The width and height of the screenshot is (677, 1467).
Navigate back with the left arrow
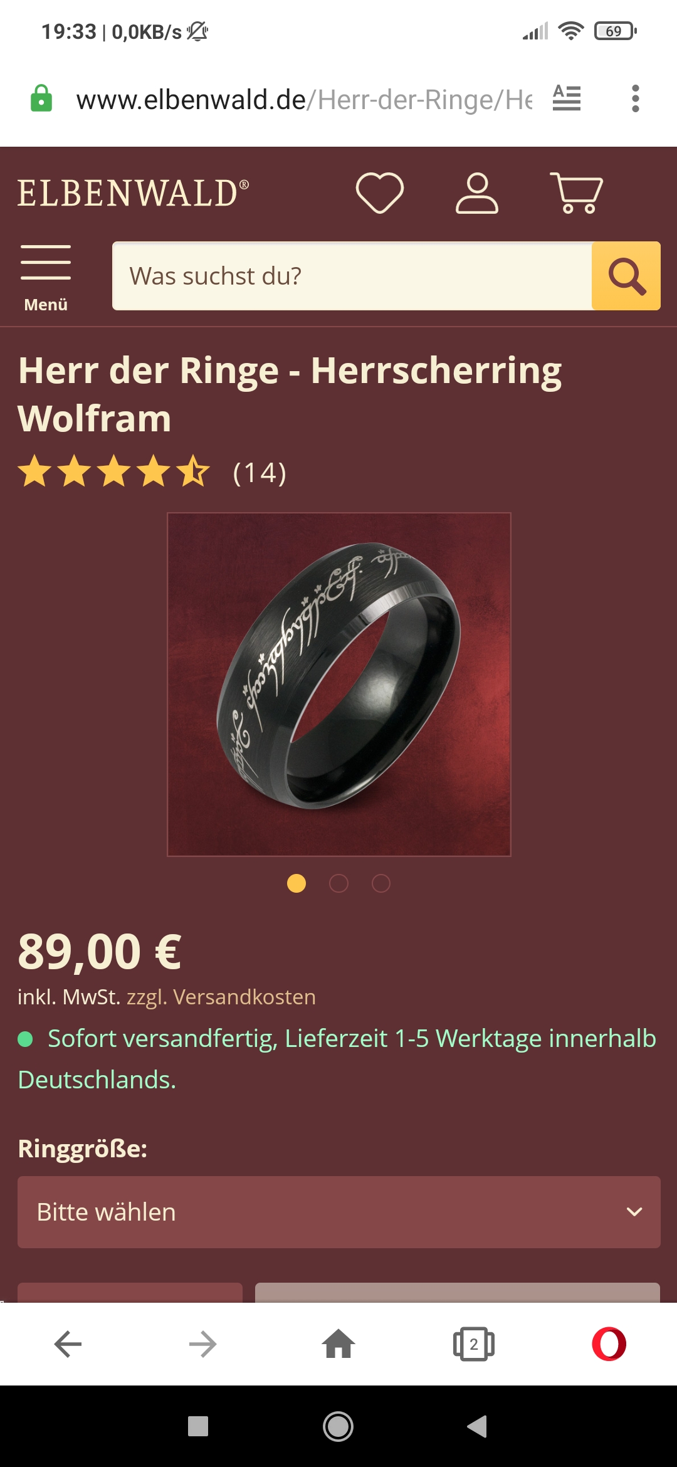[x=68, y=1343]
